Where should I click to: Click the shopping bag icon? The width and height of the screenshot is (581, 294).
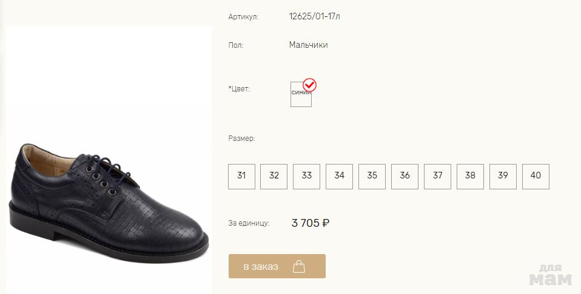coord(298,266)
